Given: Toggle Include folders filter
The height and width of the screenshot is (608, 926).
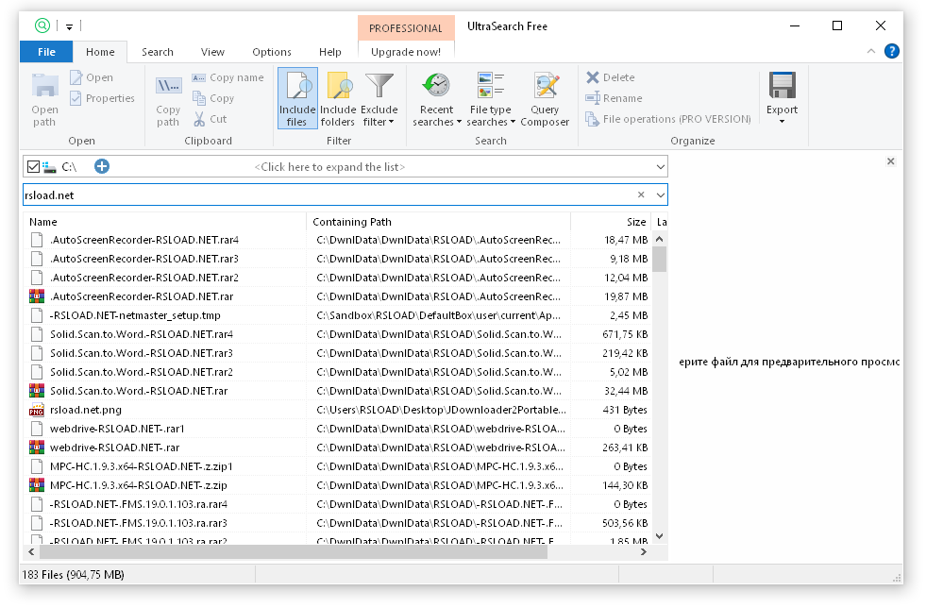Looking at the screenshot, I should pyautogui.click(x=338, y=98).
